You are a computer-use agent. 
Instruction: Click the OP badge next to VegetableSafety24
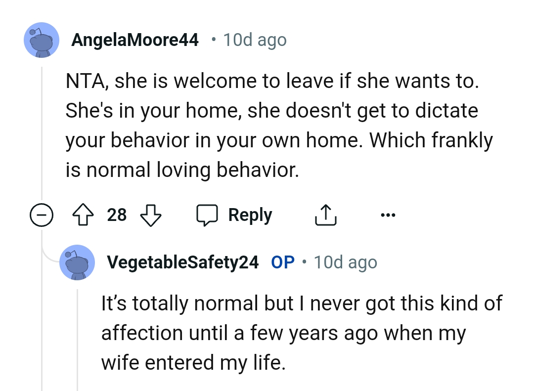[x=281, y=262]
